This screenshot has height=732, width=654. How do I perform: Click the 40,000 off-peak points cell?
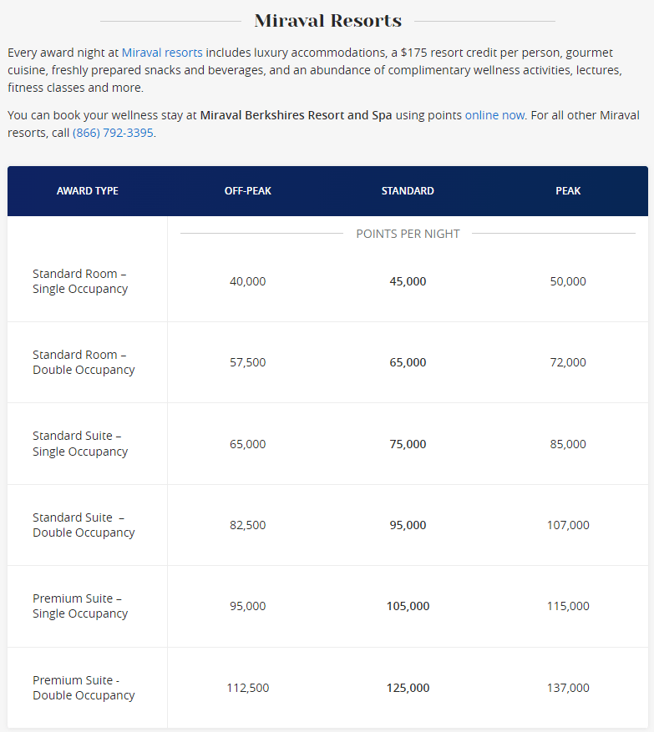[x=248, y=281]
